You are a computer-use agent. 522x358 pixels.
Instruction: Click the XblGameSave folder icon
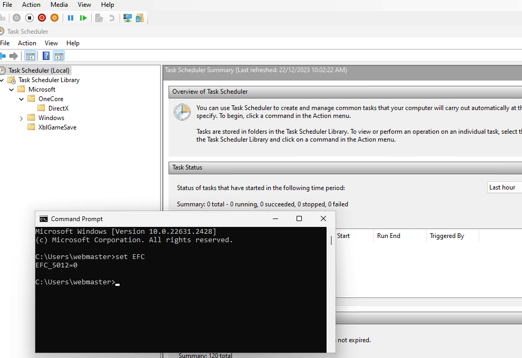tap(31, 127)
